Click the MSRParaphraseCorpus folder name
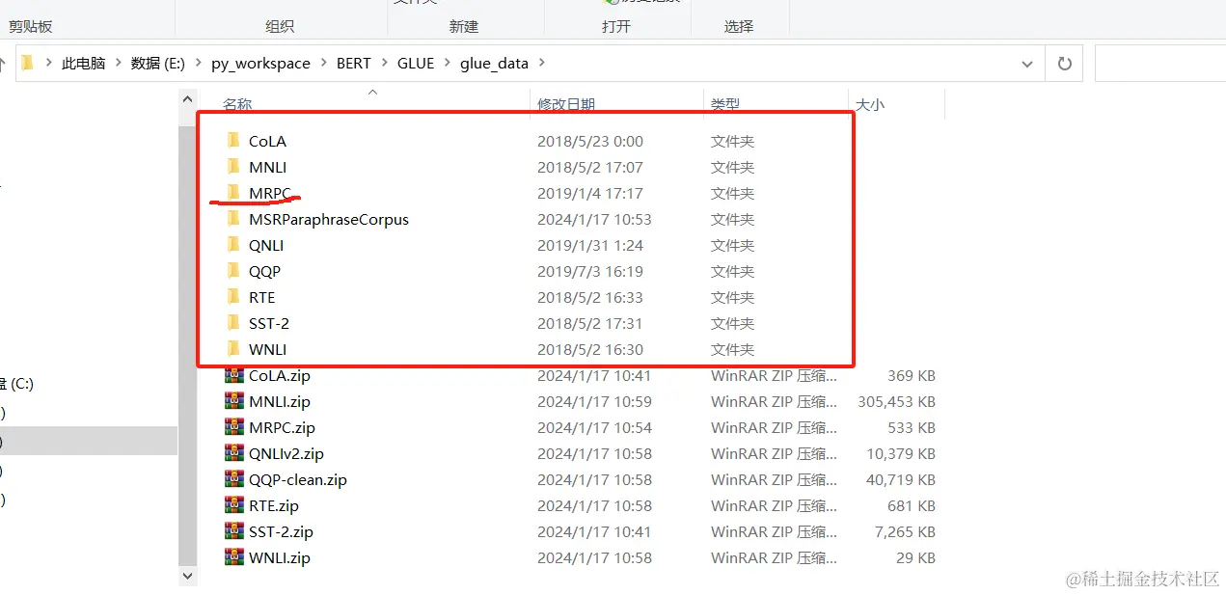 [329, 219]
